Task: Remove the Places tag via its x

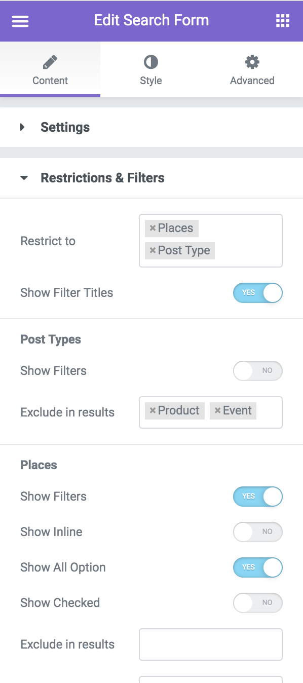Action: pyautogui.click(x=152, y=229)
